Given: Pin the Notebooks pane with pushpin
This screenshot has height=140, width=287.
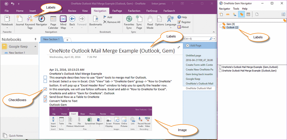Looking at the screenshot, I should click(35, 39).
